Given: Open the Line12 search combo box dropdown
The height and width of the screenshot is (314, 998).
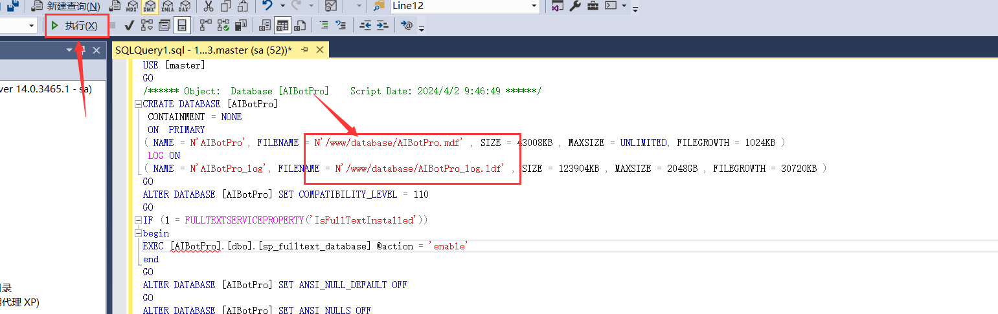Looking at the screenshot, I should point(534,6).
